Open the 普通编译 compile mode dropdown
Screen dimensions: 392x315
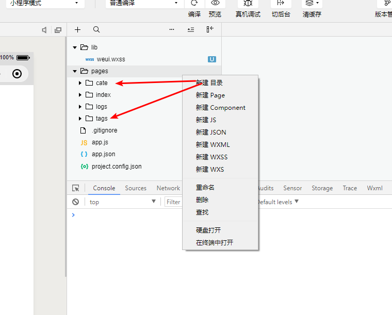click(x=143, y=3)
